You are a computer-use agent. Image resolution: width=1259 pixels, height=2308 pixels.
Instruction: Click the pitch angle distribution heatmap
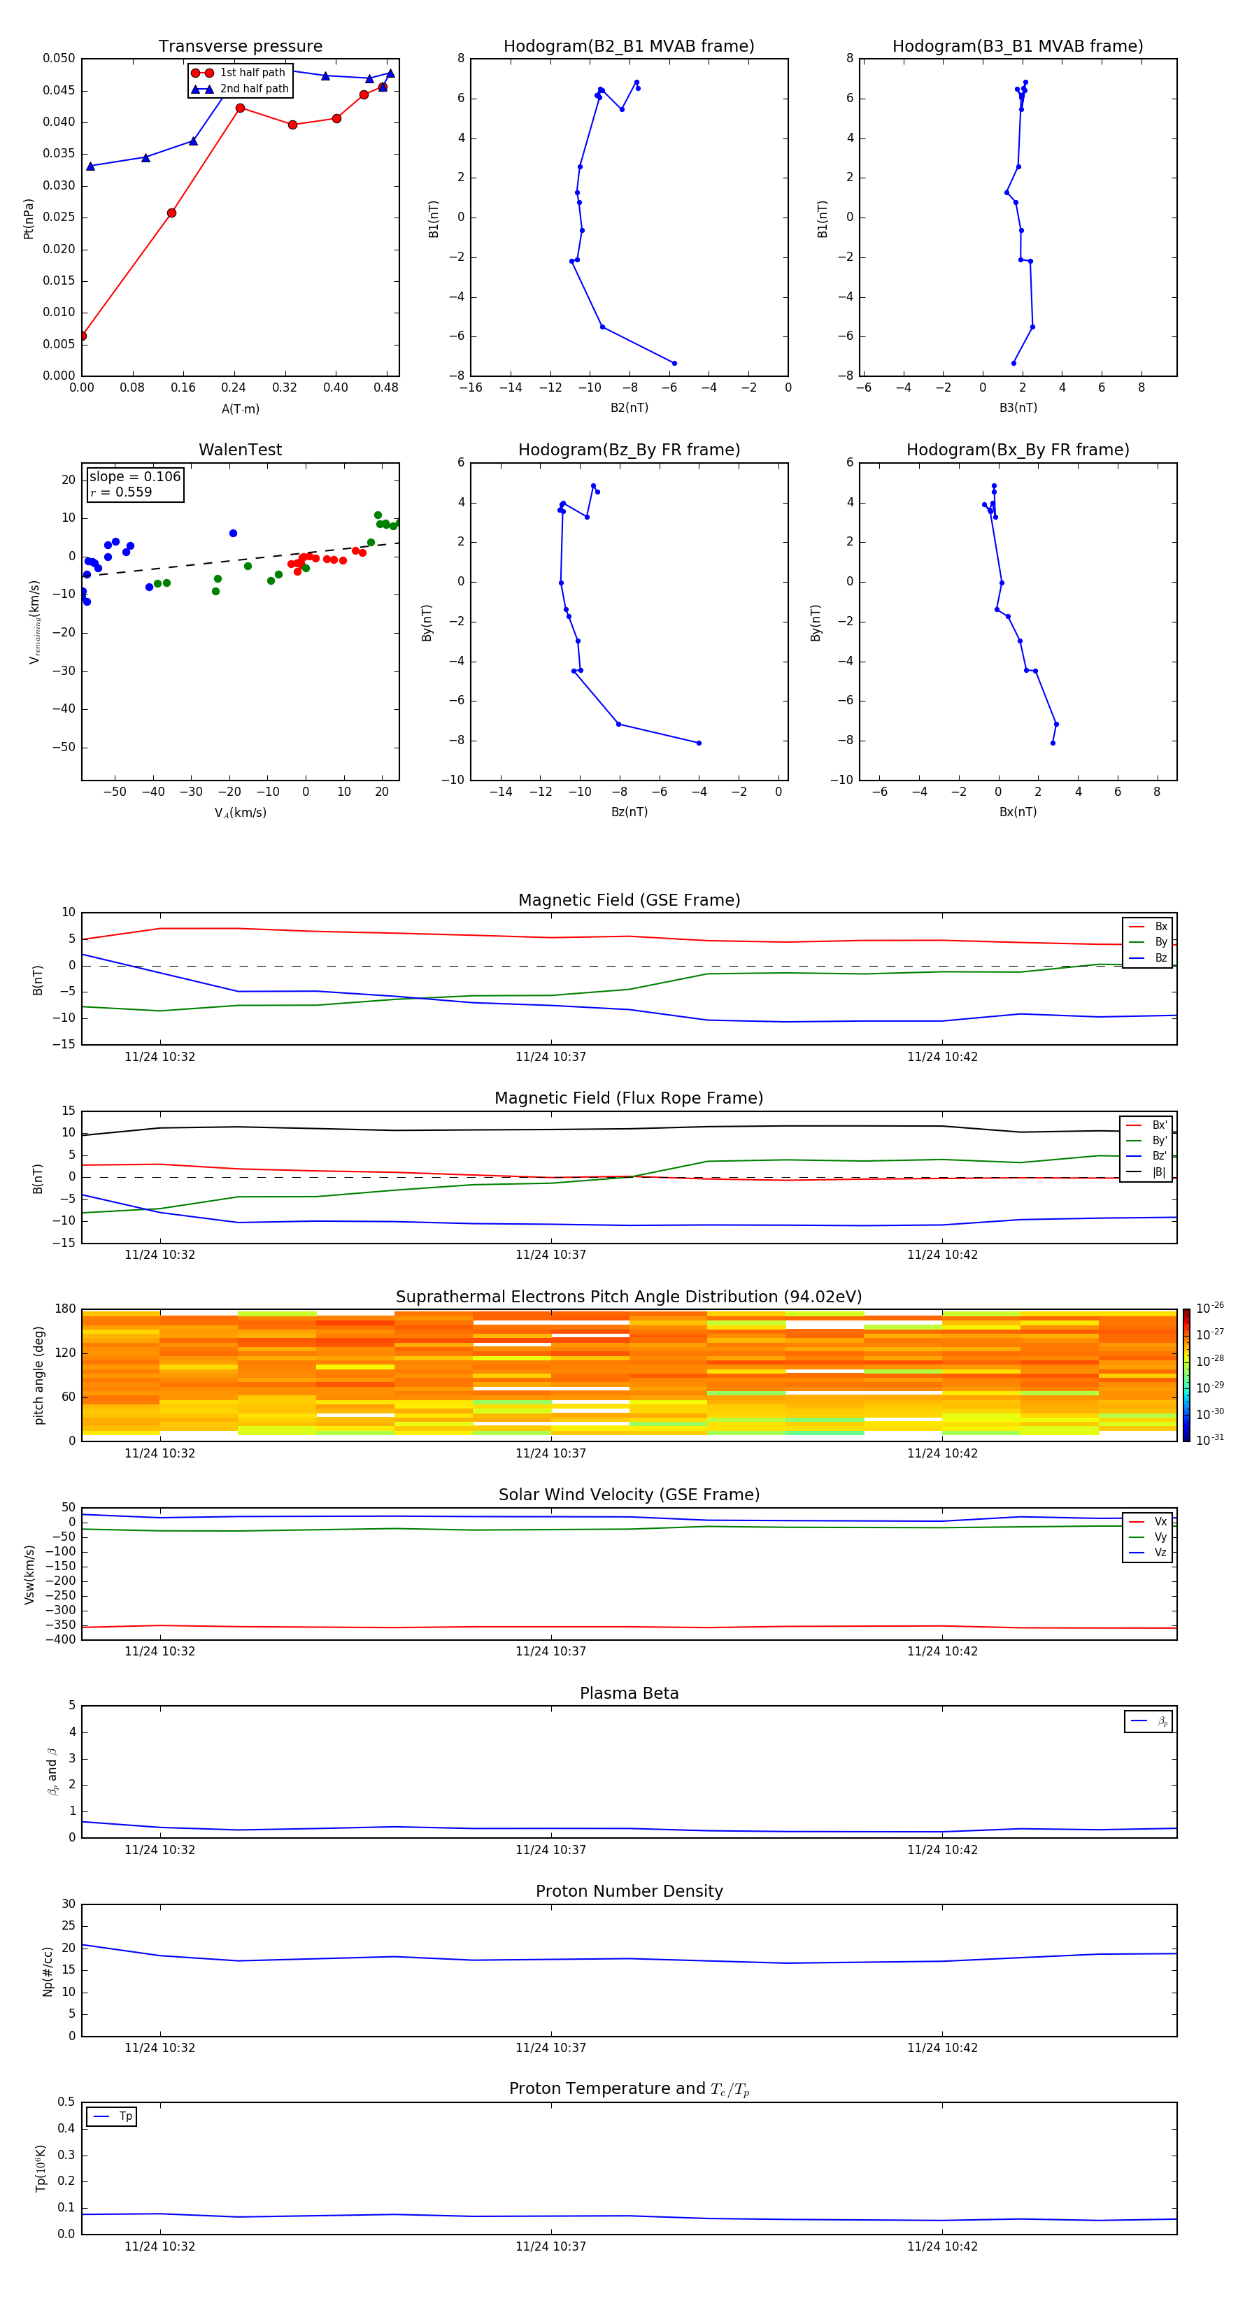pos(629,1375)
